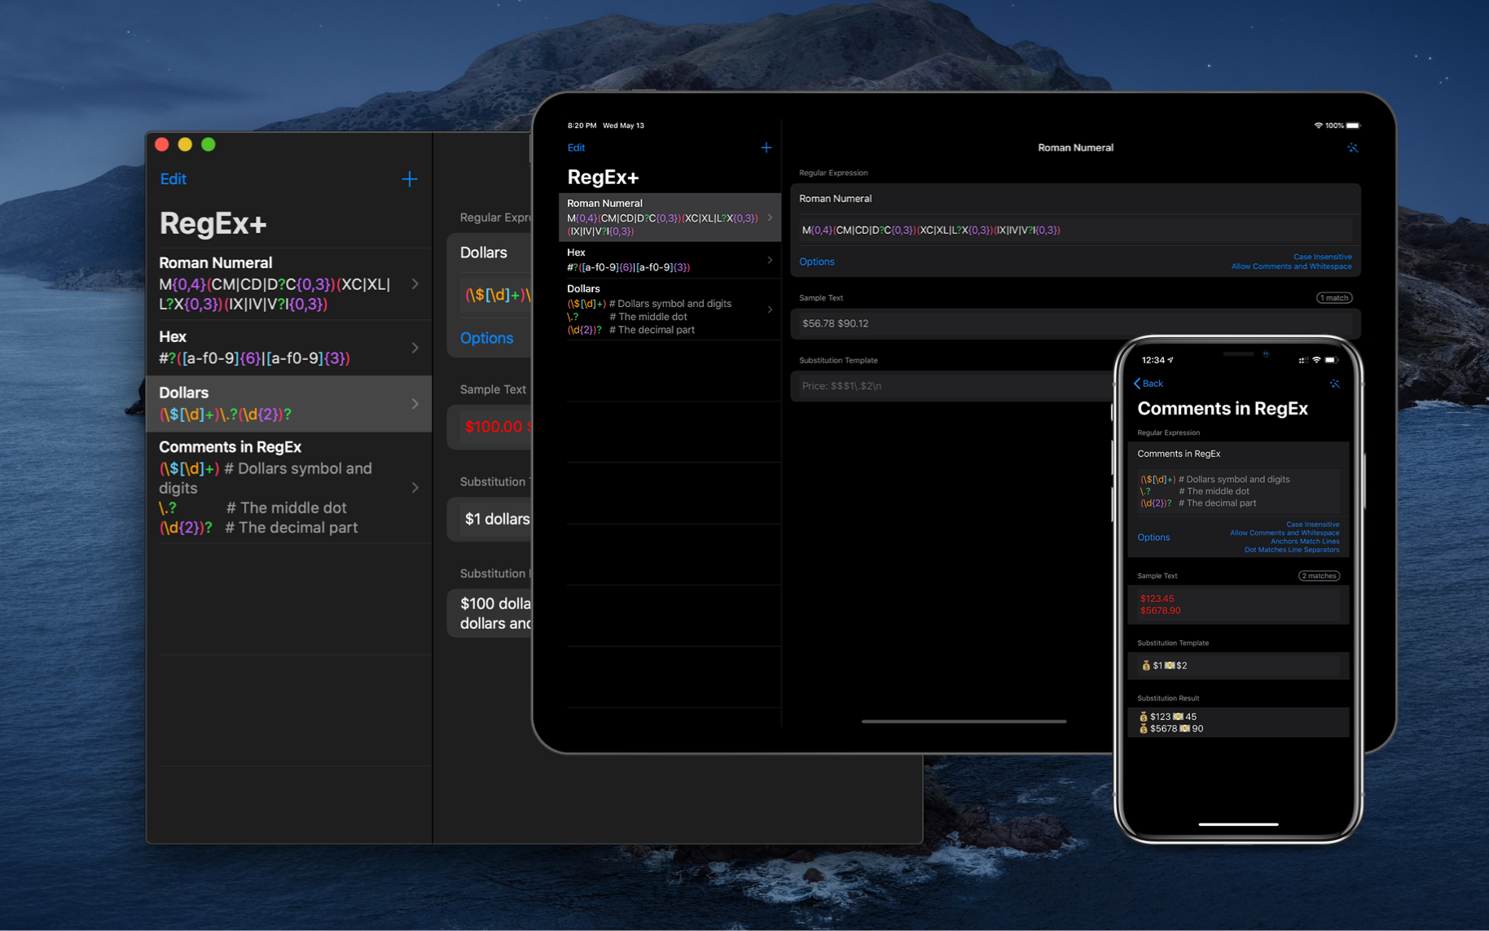Open Comments in RegEx chevron on Mac
The width and height of the screenshot is (1489, 931).
pos(415,488)
